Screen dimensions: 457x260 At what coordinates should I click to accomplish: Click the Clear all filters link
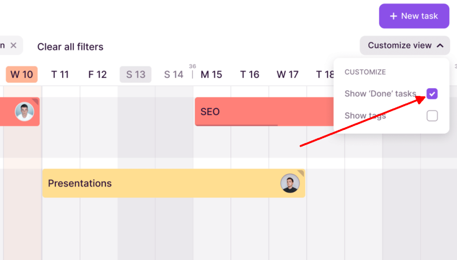(70, 46)
